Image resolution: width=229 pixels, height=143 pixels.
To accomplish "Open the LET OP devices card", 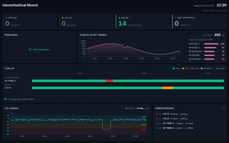I will coord(86,22).
